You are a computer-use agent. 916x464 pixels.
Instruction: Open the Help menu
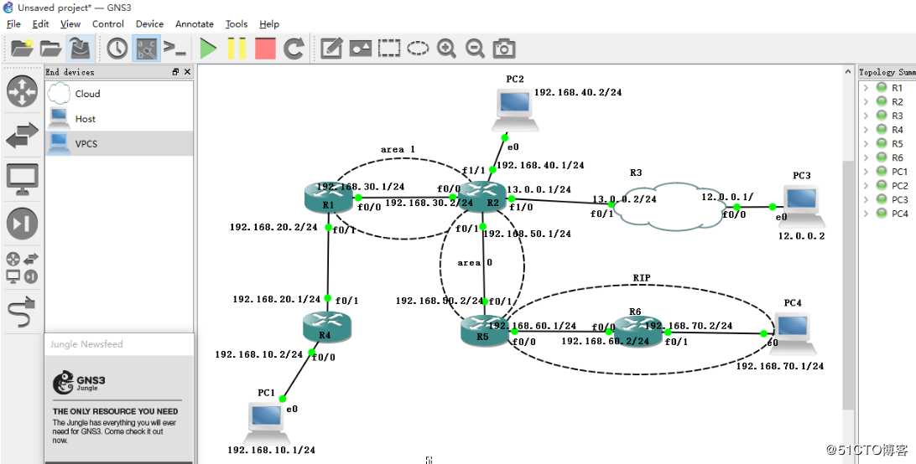point(269,24)
